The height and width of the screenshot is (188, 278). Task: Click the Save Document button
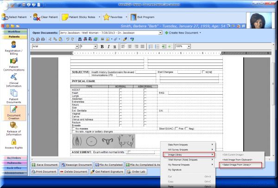pos(45,165)
